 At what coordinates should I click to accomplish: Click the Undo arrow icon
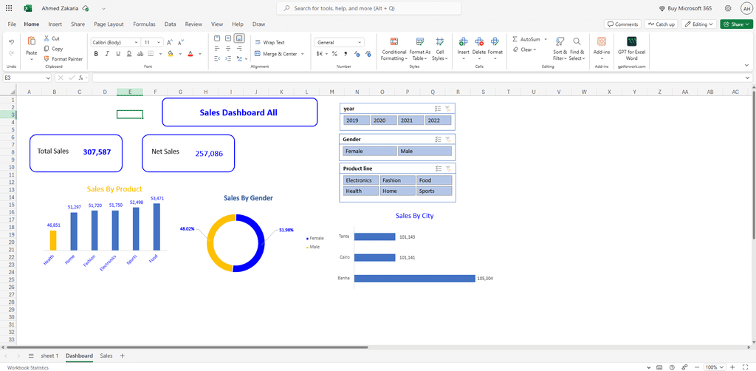(x=11, y=42)
